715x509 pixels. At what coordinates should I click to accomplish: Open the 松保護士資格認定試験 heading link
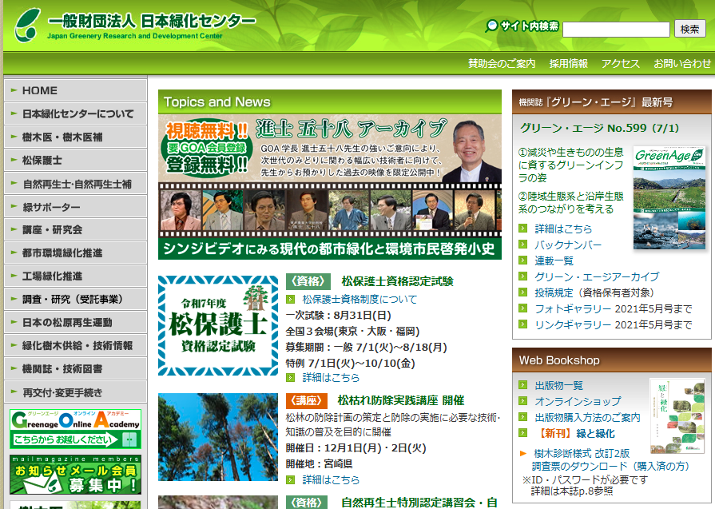click(397, 281)
